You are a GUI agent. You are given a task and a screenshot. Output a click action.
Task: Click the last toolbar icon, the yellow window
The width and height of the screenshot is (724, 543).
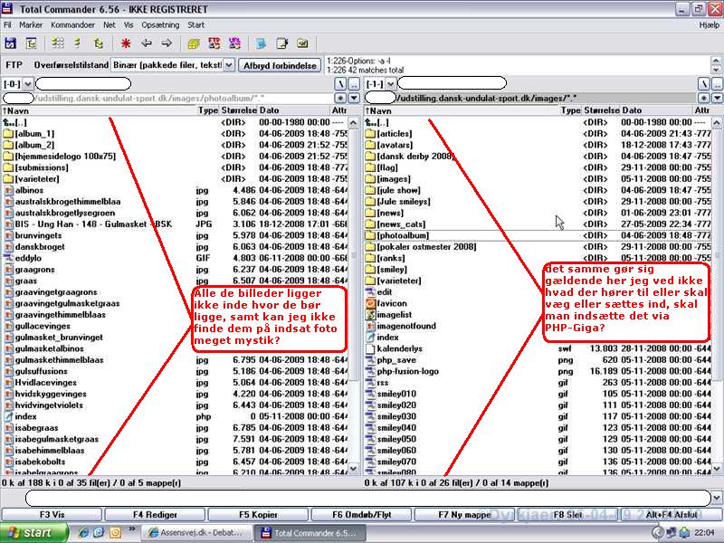click(302, 43)
